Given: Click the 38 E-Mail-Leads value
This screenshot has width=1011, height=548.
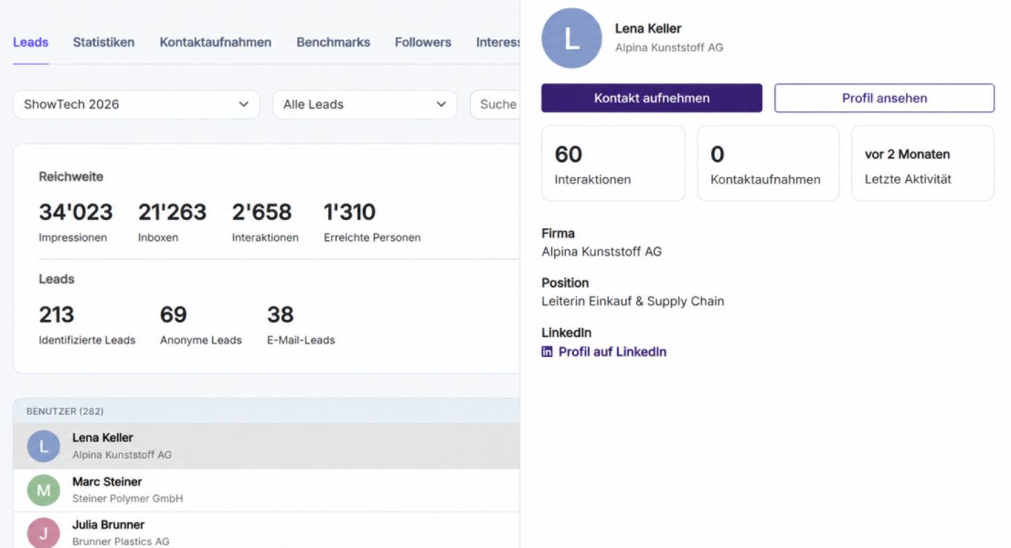Looking at the screenshot, I should (280, 315).
